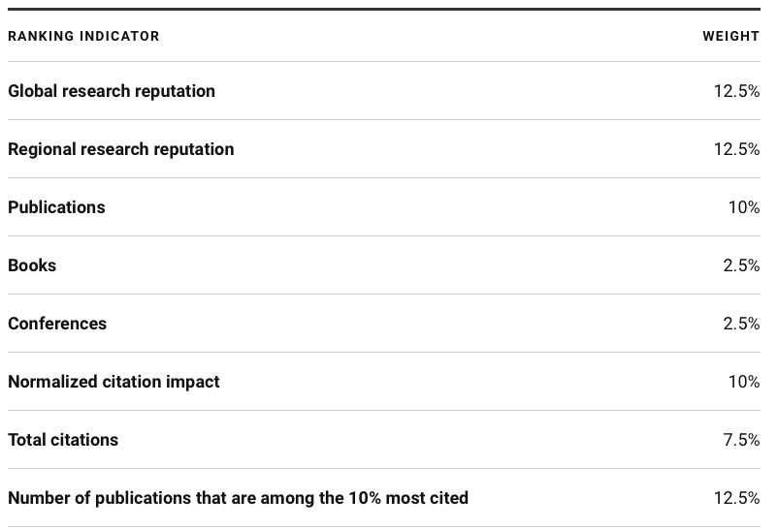Click the Publications indicator label

click(56, 207)
